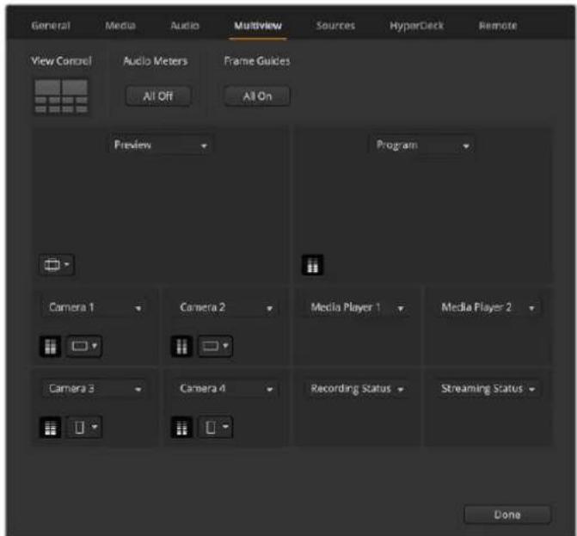Toggle the Camera 3 audio meter icon
This screenshot has height=536, width=577.
50,428
